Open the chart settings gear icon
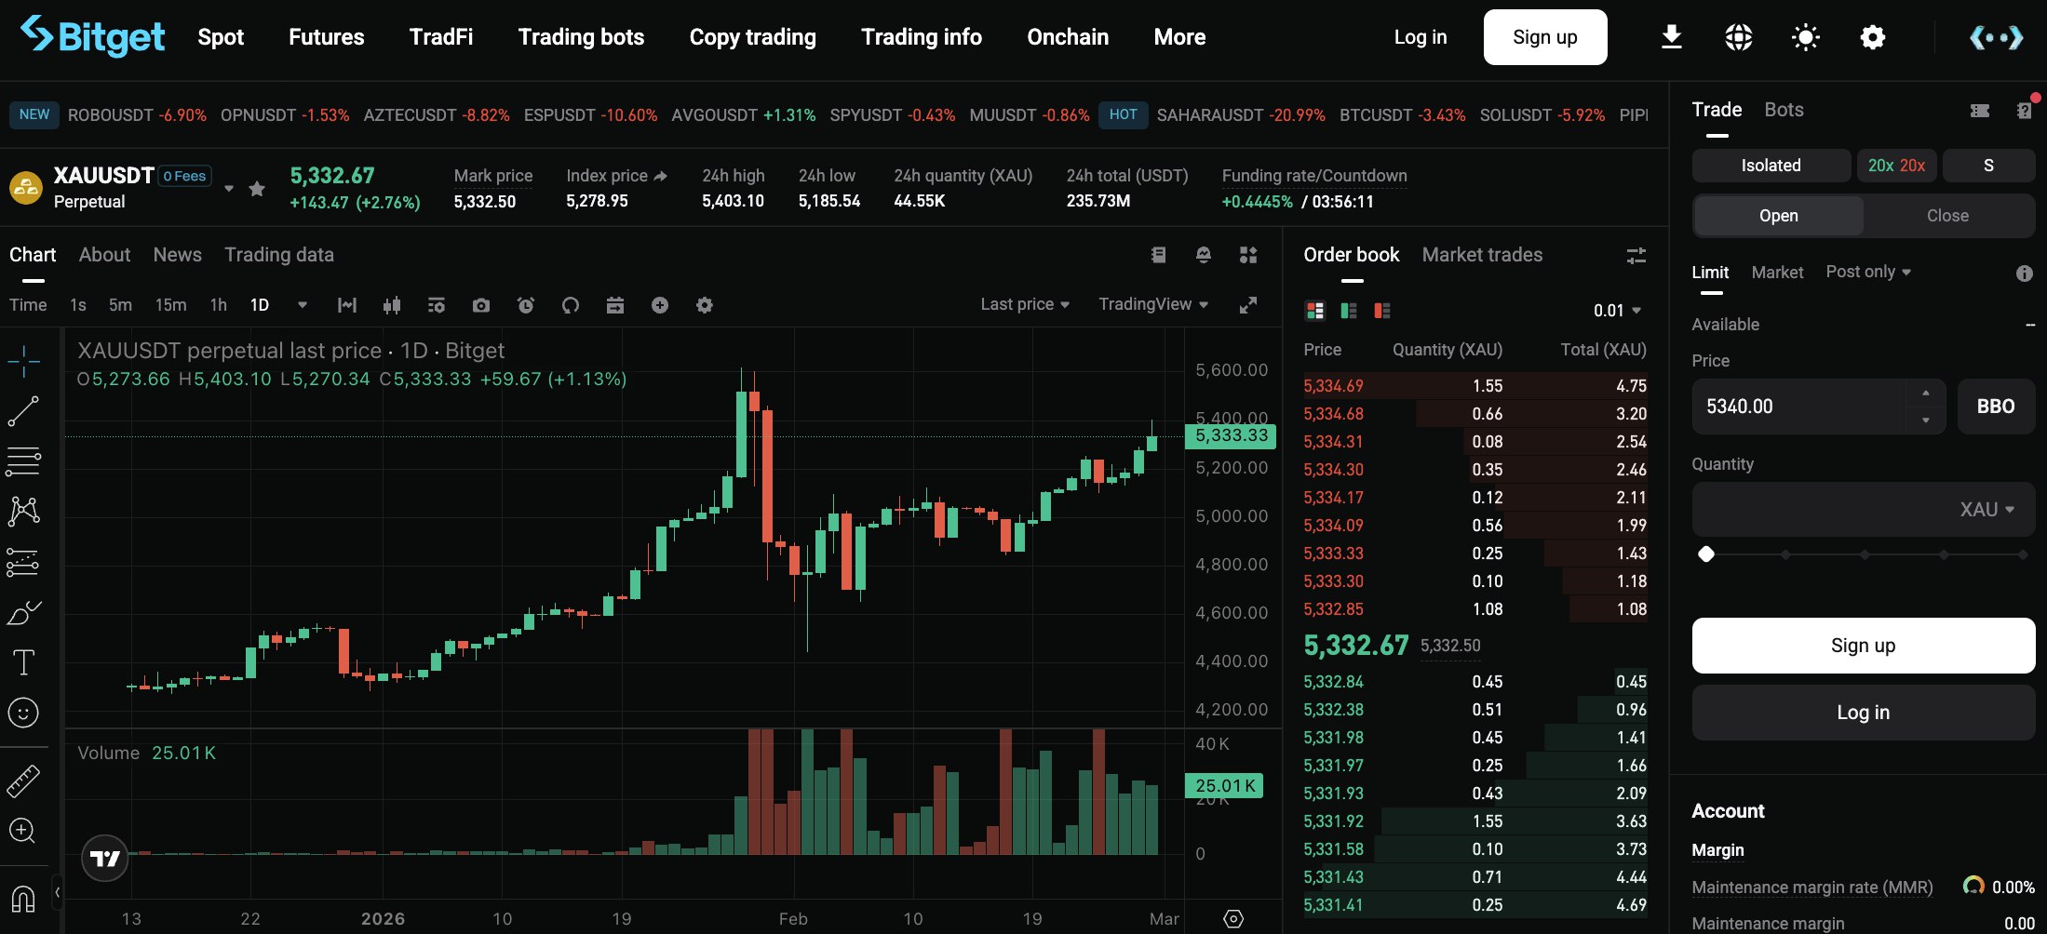 point(705,305)
